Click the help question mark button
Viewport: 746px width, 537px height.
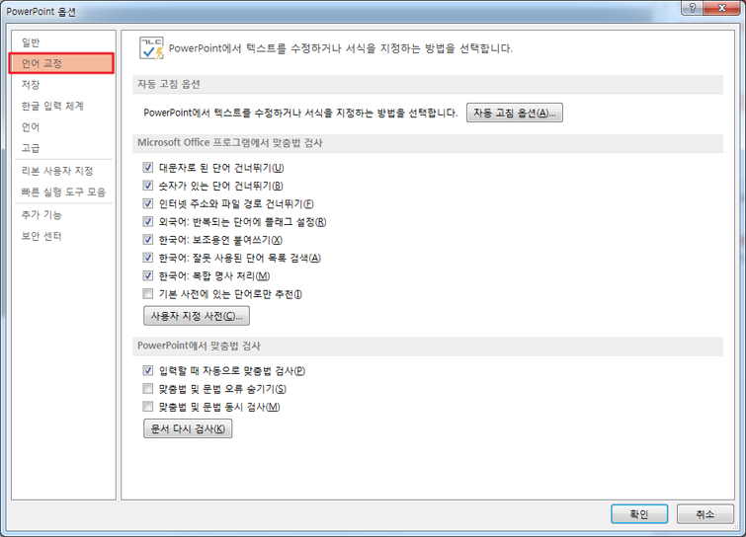[693, 8]
